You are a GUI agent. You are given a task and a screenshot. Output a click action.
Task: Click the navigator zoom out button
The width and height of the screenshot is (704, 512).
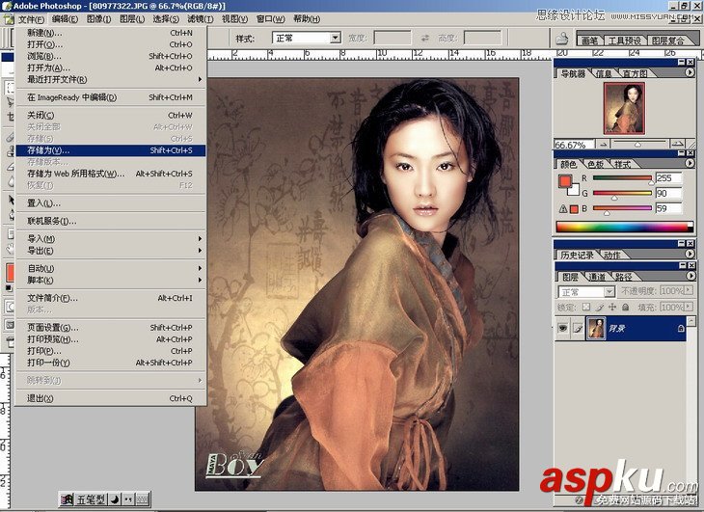click(x=604, y=144)
